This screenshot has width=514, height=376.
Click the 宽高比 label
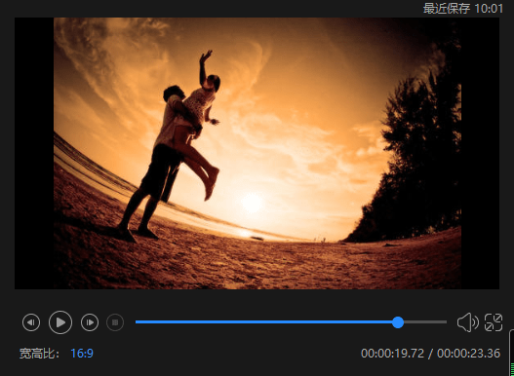39,354
